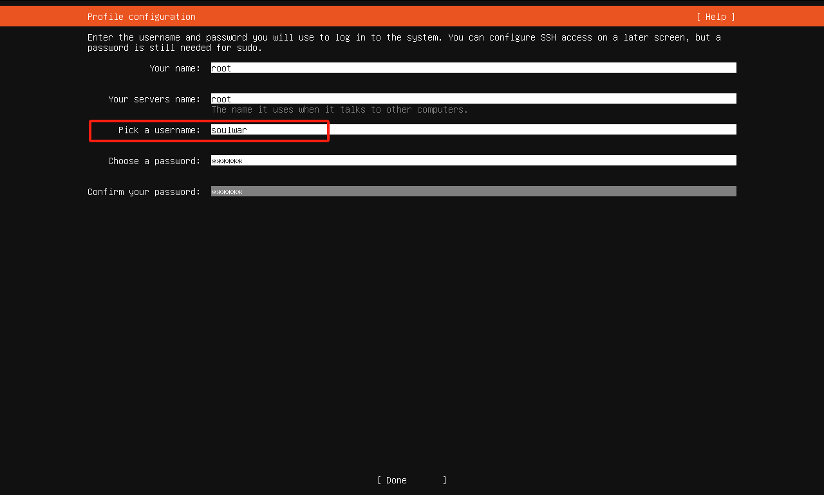Image resolution: width=824 pixels, height=495 pixels.
Task: Click the 'Pick a username:' label
Action: [160, 130]
